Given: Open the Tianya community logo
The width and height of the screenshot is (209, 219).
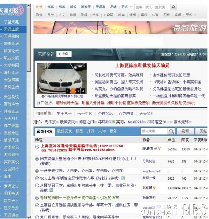Looking at the screenshot, I should (11, 10).
